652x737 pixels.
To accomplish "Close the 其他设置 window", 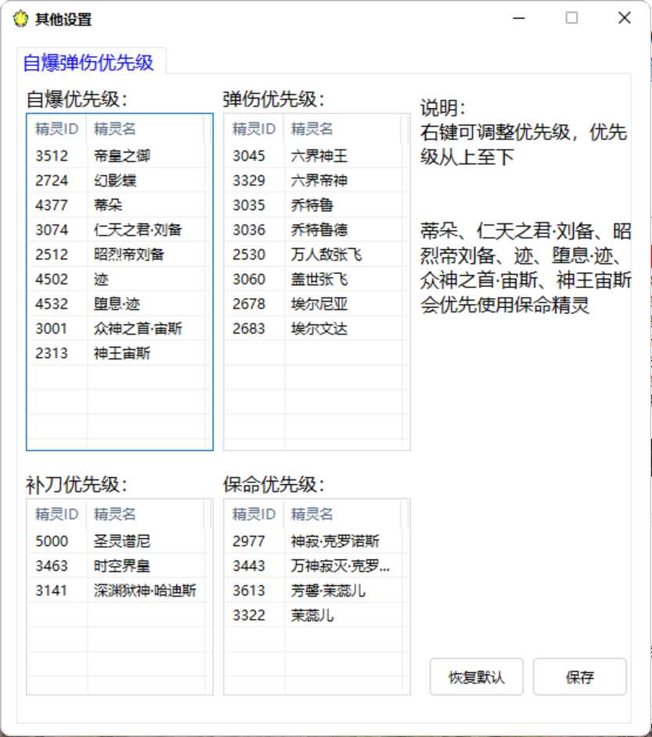I will (x=624, y=19).
